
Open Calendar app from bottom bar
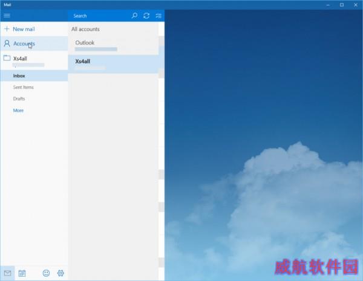coord(22,273)
